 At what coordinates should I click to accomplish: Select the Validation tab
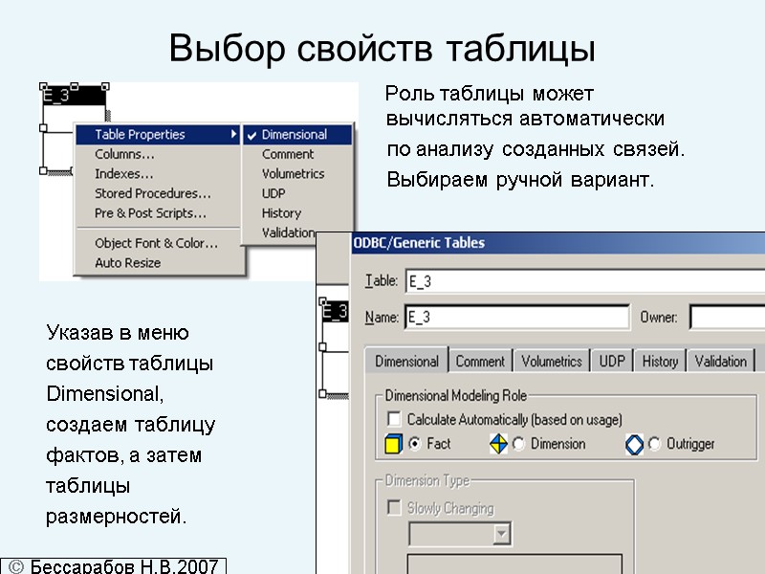tap(721, 361)
